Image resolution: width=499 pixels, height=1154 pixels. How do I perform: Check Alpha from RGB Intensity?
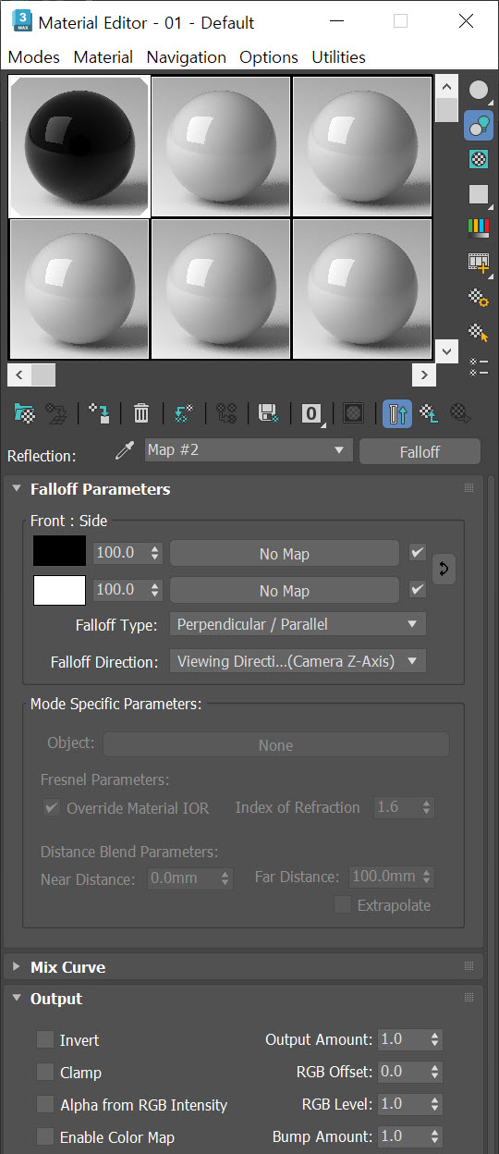(45, 1104)
